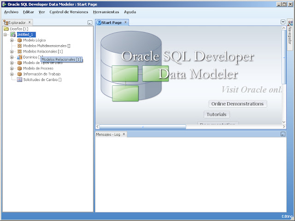Open the Ver menu

(42, 12)
